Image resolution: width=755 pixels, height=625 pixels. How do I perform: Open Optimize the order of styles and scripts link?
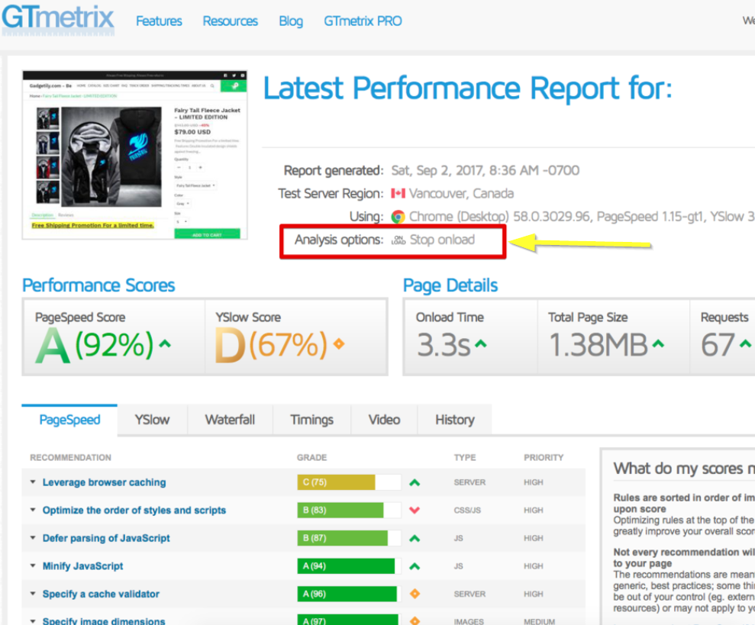point(134,511)
